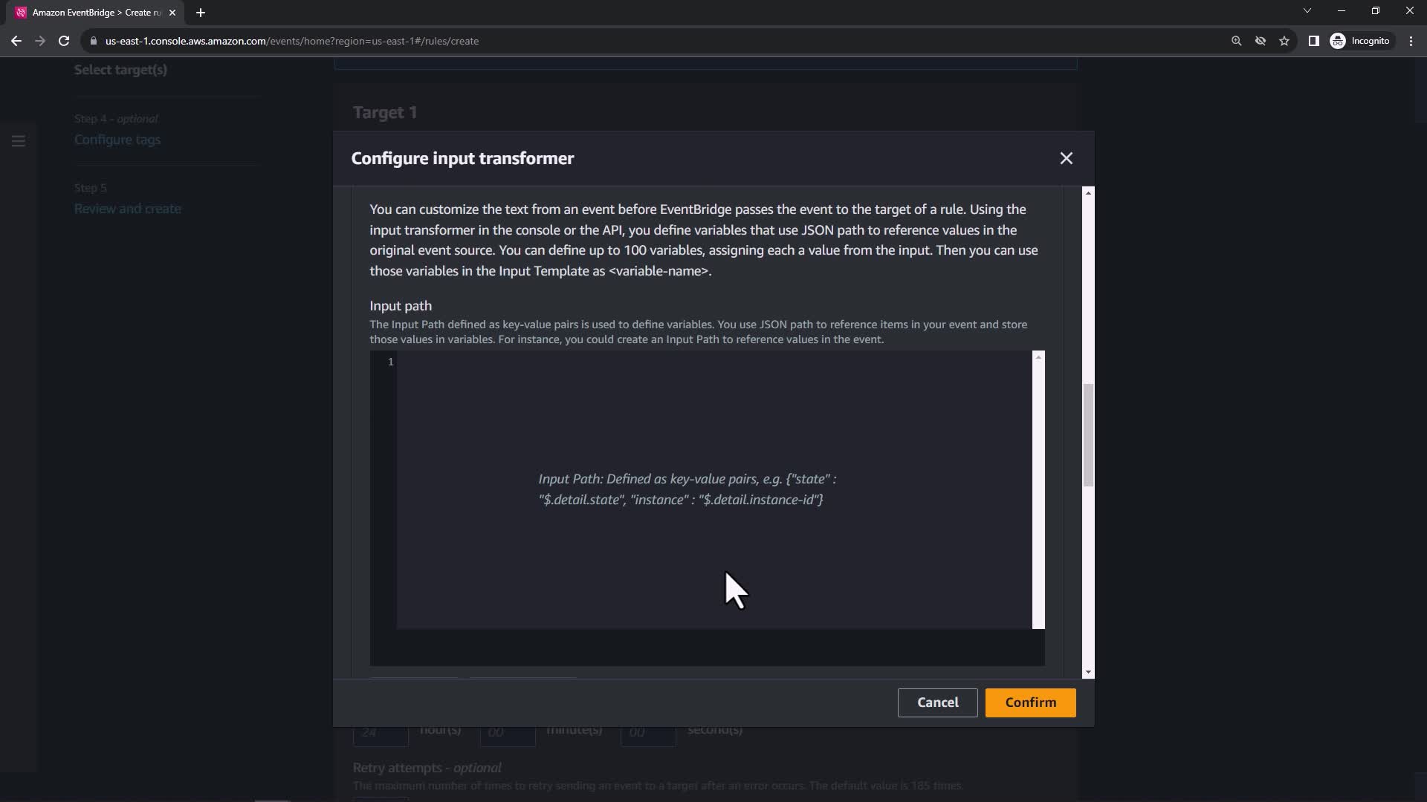Click the dialog scrollbar thumb
The width and height of the screenshot is (1427, 802).
tap(1088, 434)
